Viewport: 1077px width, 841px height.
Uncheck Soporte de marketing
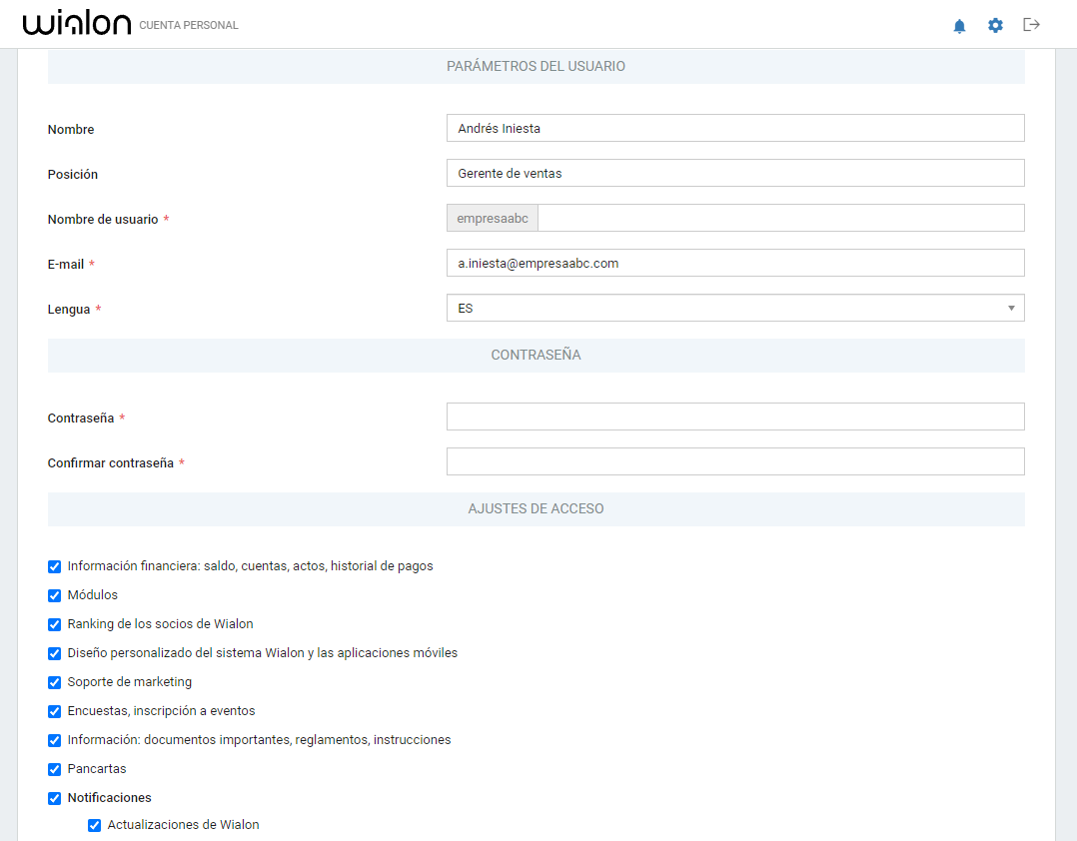(x=54, y=682)
